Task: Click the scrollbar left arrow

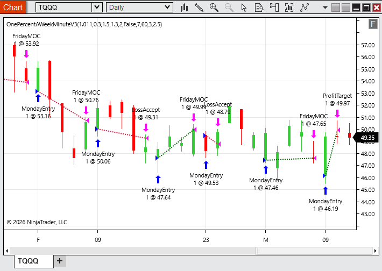Action: pos(7,251)
